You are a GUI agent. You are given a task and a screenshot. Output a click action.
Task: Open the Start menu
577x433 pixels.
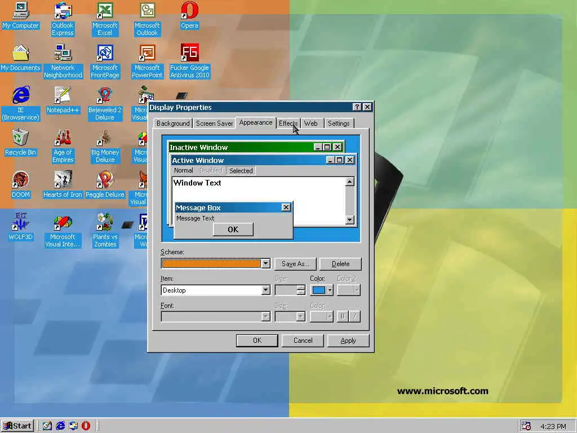tap(17, 426)
